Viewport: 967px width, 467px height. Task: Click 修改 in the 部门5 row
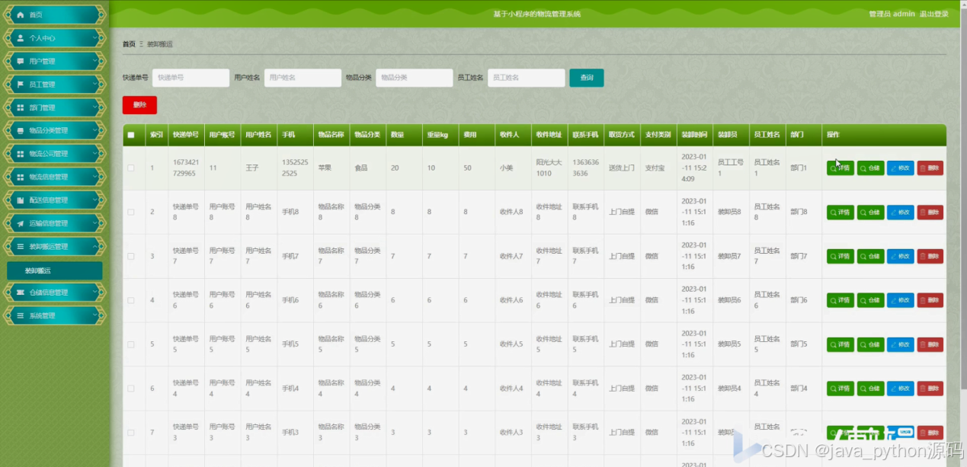click(x=900, y=344)
